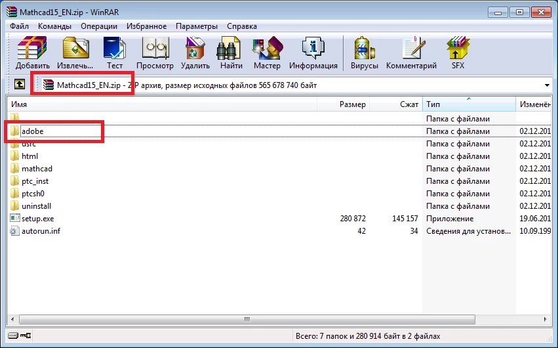Click the scrollbar right arrow
Screen dimensions: 558x348
point(545,319)
